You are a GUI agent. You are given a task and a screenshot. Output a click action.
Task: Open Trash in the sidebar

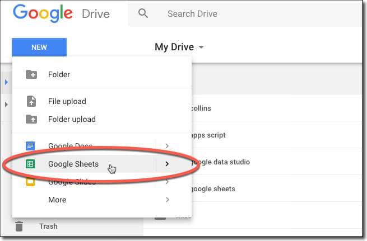[48, 226]
